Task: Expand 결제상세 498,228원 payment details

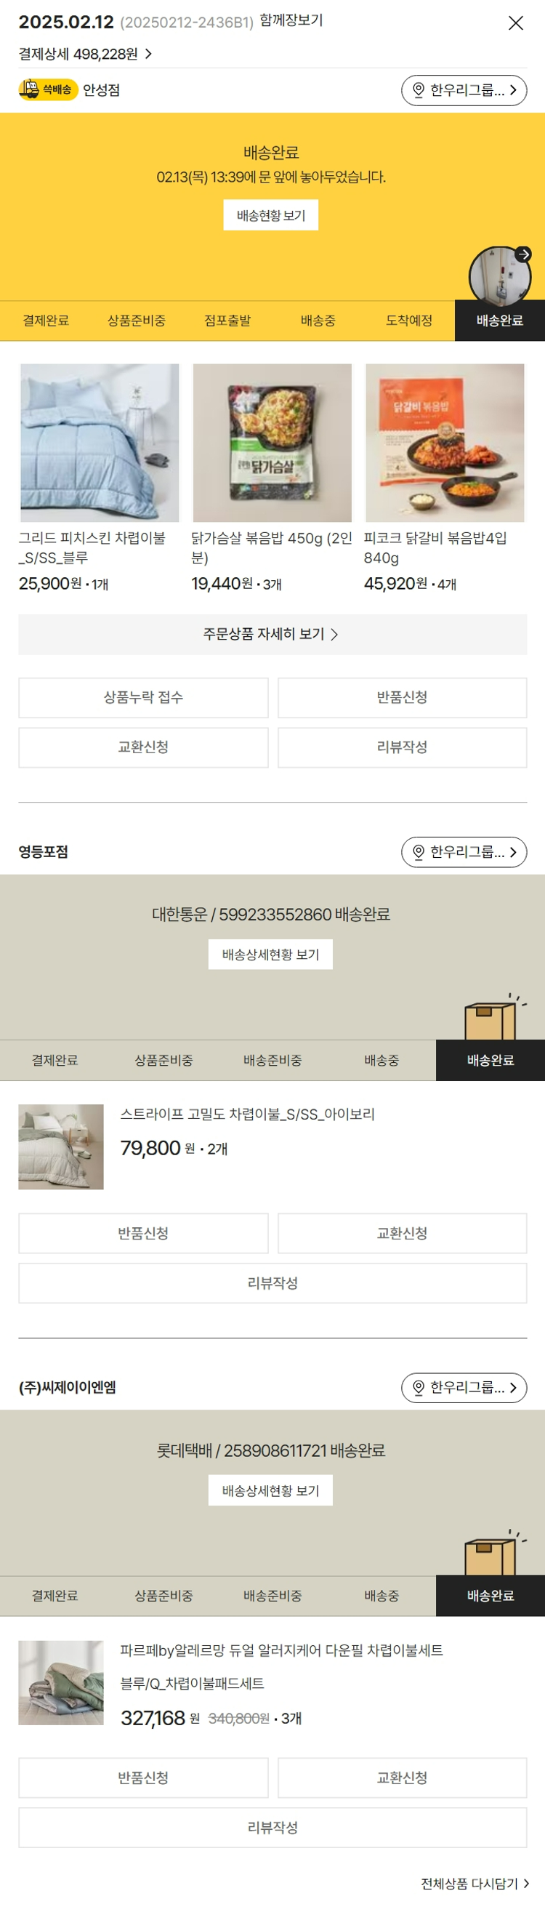Action: (85, 55)
